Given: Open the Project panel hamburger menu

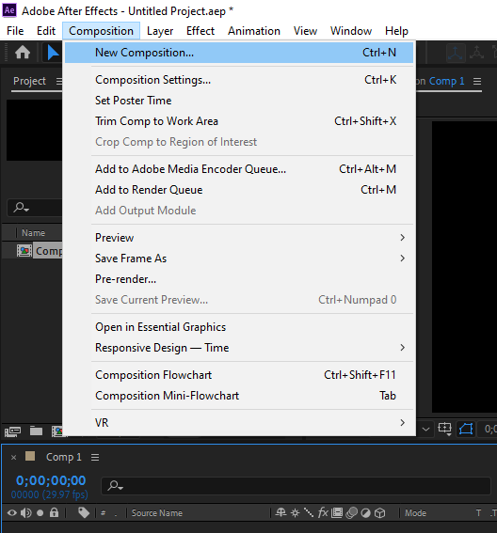Looking at the screenshot, I should [59, 81].
